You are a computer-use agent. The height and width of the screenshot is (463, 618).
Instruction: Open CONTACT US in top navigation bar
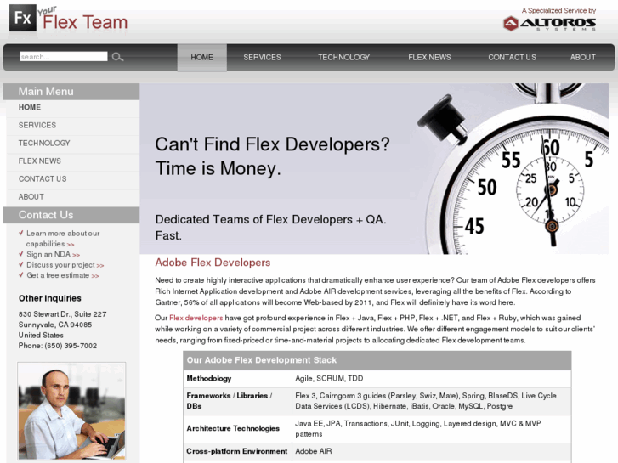(x=512, y=57)
